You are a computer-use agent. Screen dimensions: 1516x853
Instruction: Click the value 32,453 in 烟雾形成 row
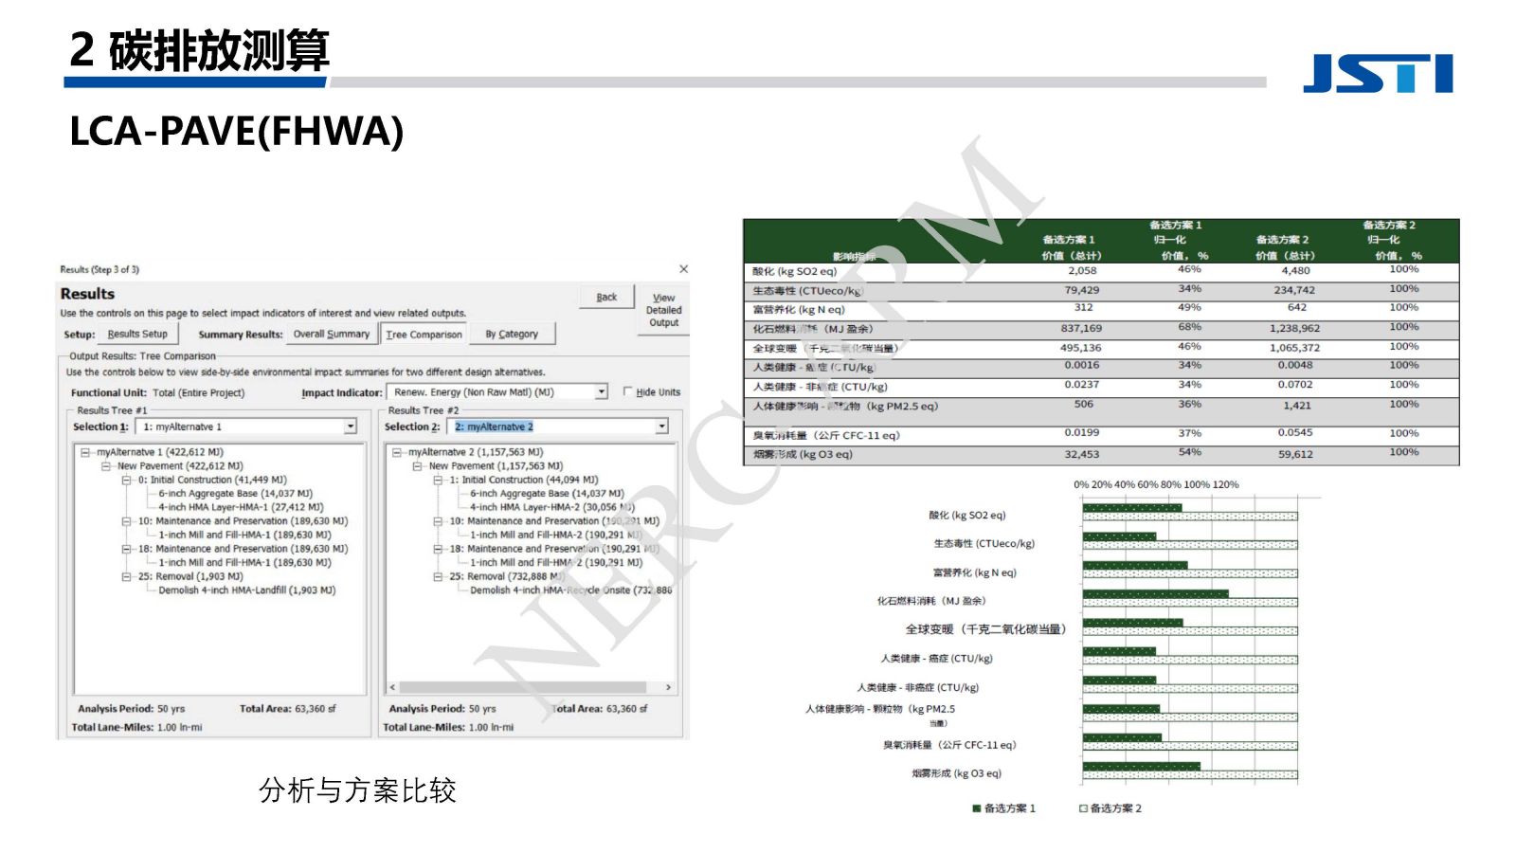[1082, 454]
